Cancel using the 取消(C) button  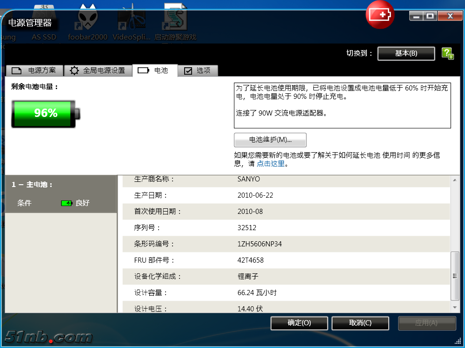pos(360,323)
